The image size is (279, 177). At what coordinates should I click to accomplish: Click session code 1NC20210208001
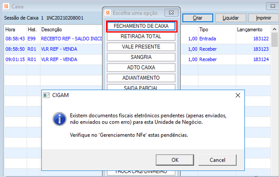point(65,18)
